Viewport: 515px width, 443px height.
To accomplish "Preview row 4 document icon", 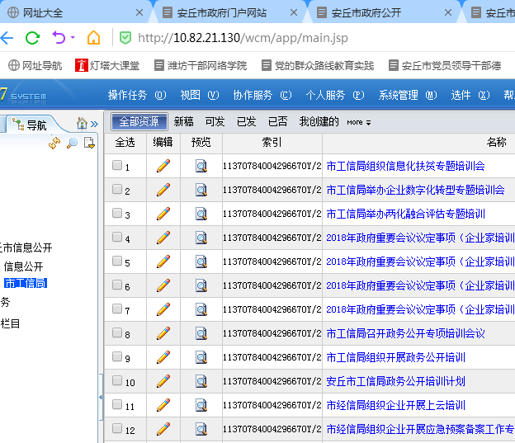I will pyautogui.click(x=201, y=238).
